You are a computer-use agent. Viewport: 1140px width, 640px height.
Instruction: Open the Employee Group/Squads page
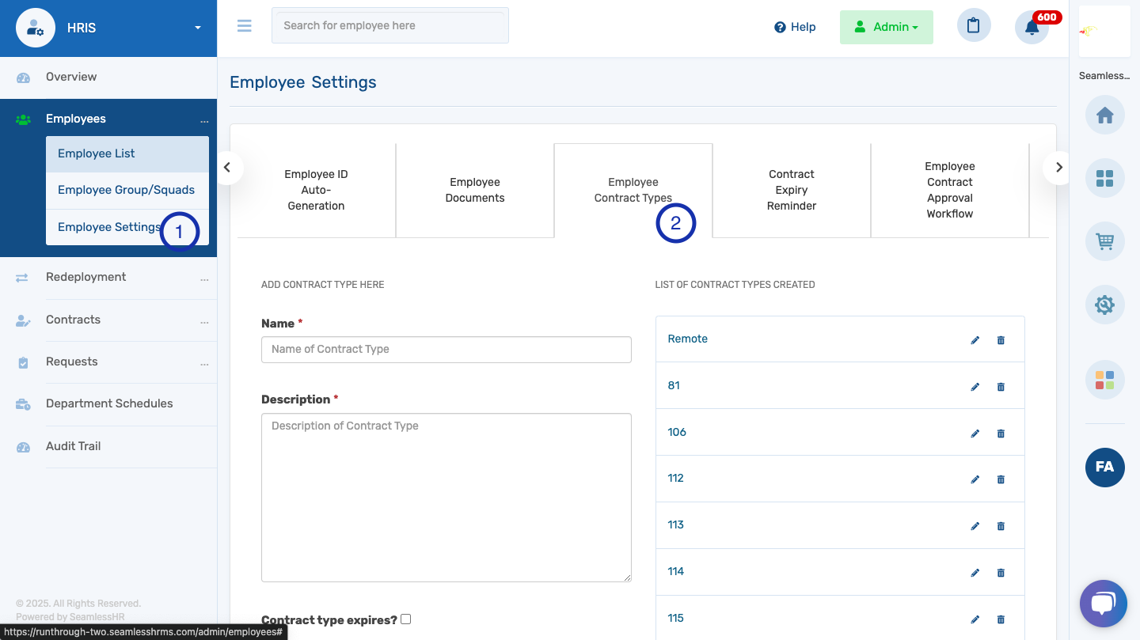[126, 190]
